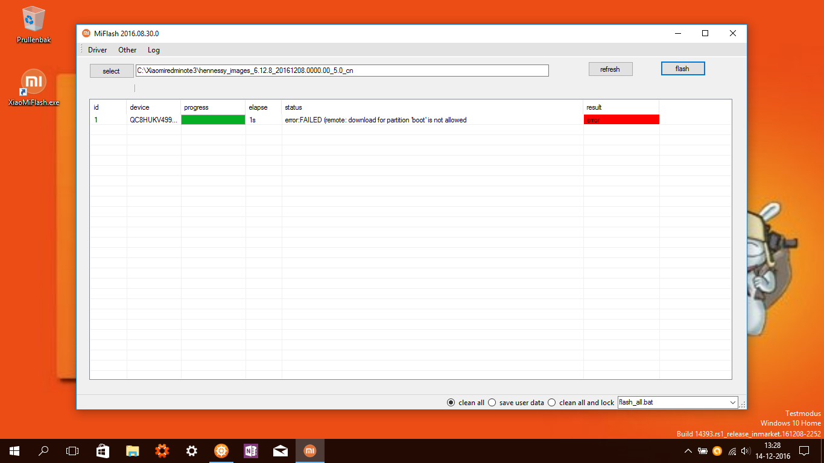Image resolution: width=824 pixels, height=463 pixels.
Task: Click the 'status' column header
Action: click(433, 107)
